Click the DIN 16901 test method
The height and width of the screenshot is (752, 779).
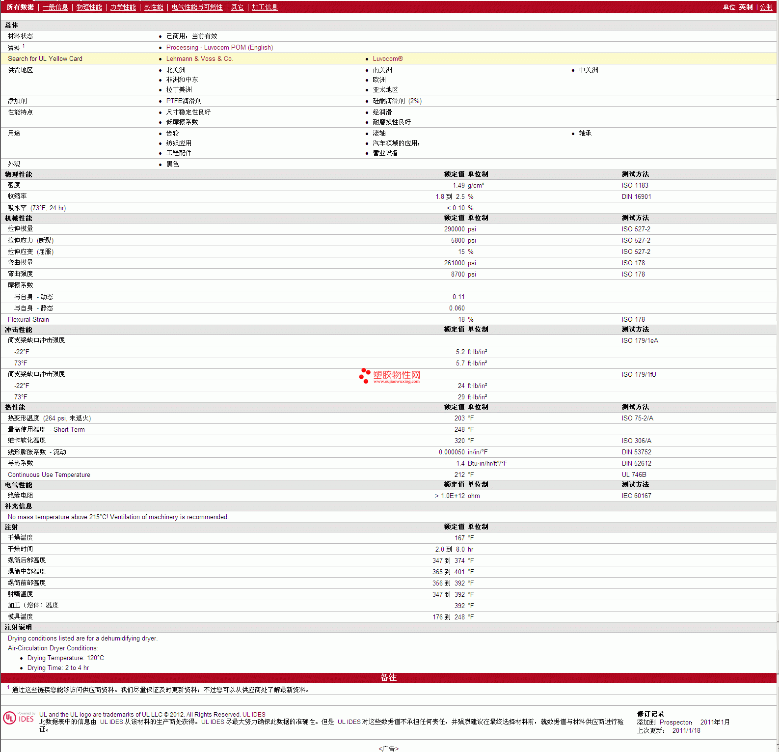636,196
